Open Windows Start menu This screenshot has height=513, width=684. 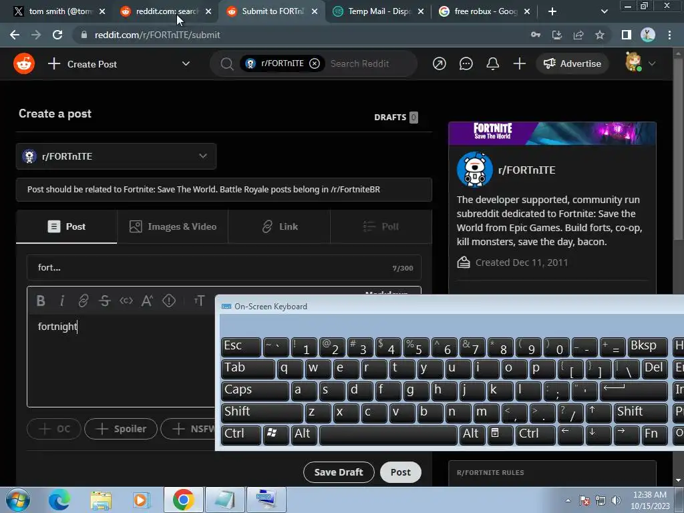pyautogui.click(x=17, y=500)
